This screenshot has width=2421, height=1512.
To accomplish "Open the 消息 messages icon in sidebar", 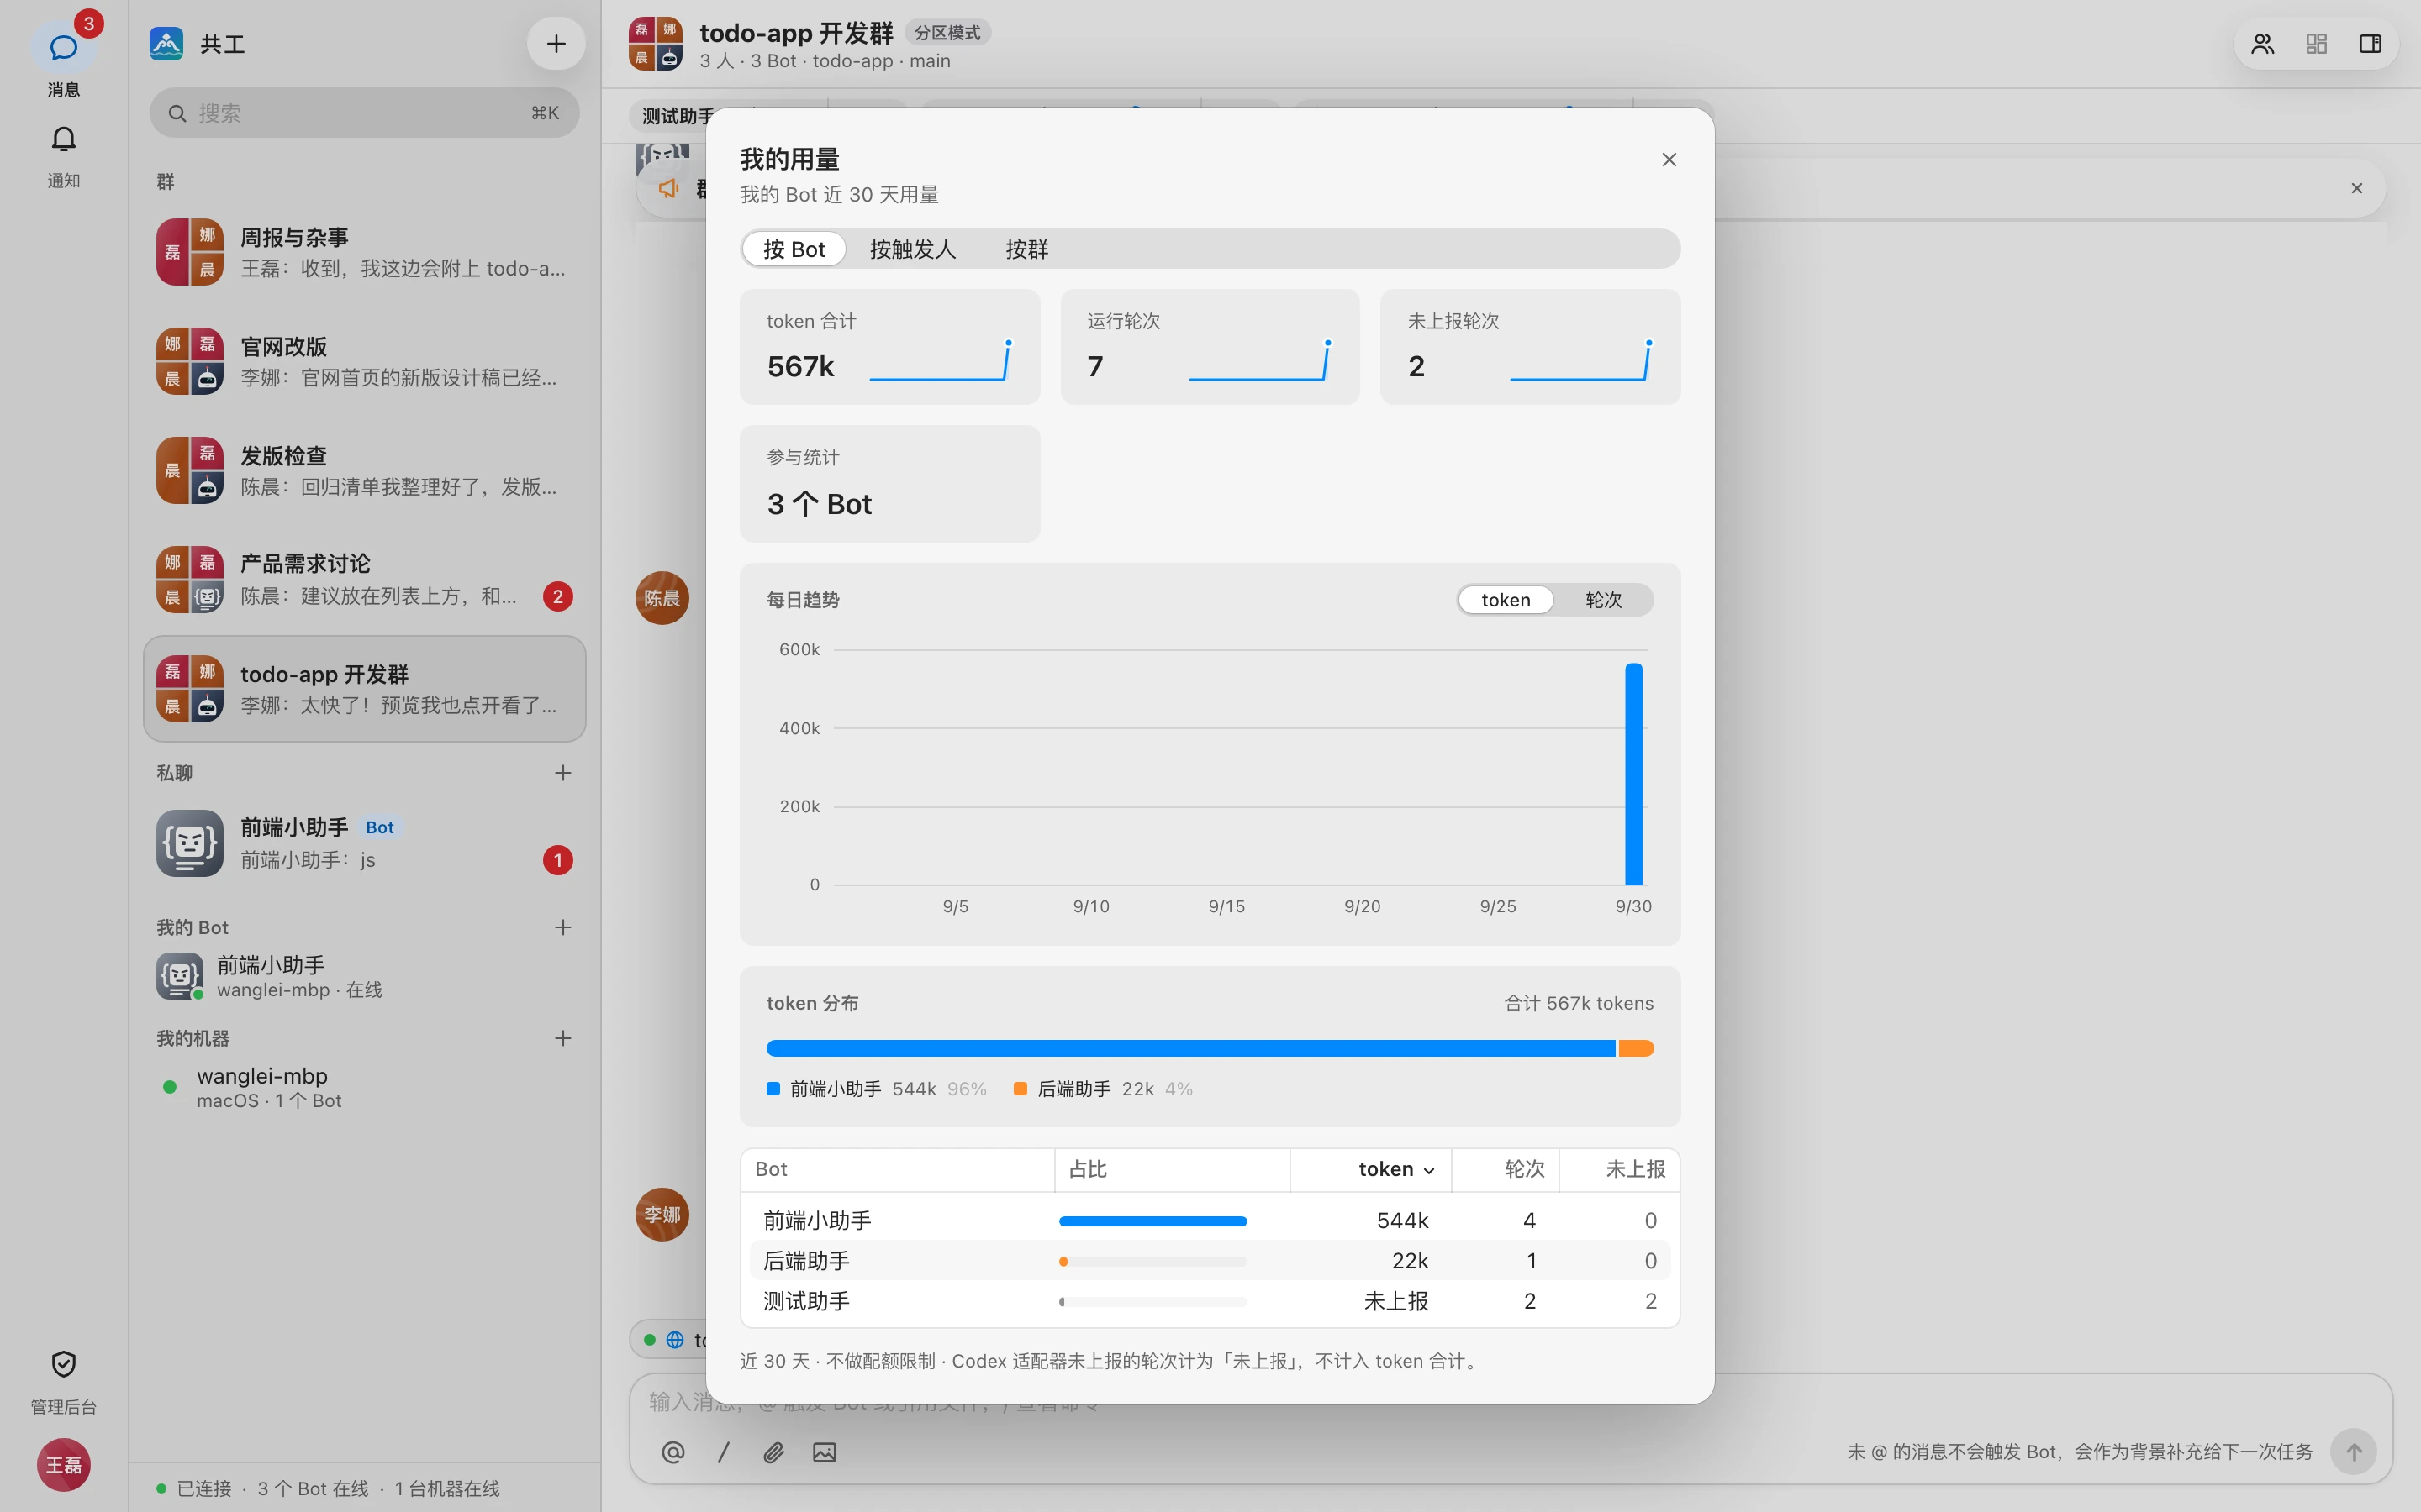I will [x=63, y=47].
